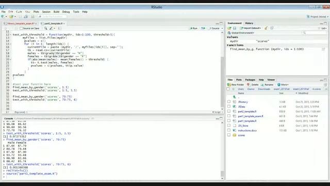Image resolution: width=330 pixels, height=186 pixels.
Task: Click the ellipsis to browse folder in Files
Action: tap(326, 89)
